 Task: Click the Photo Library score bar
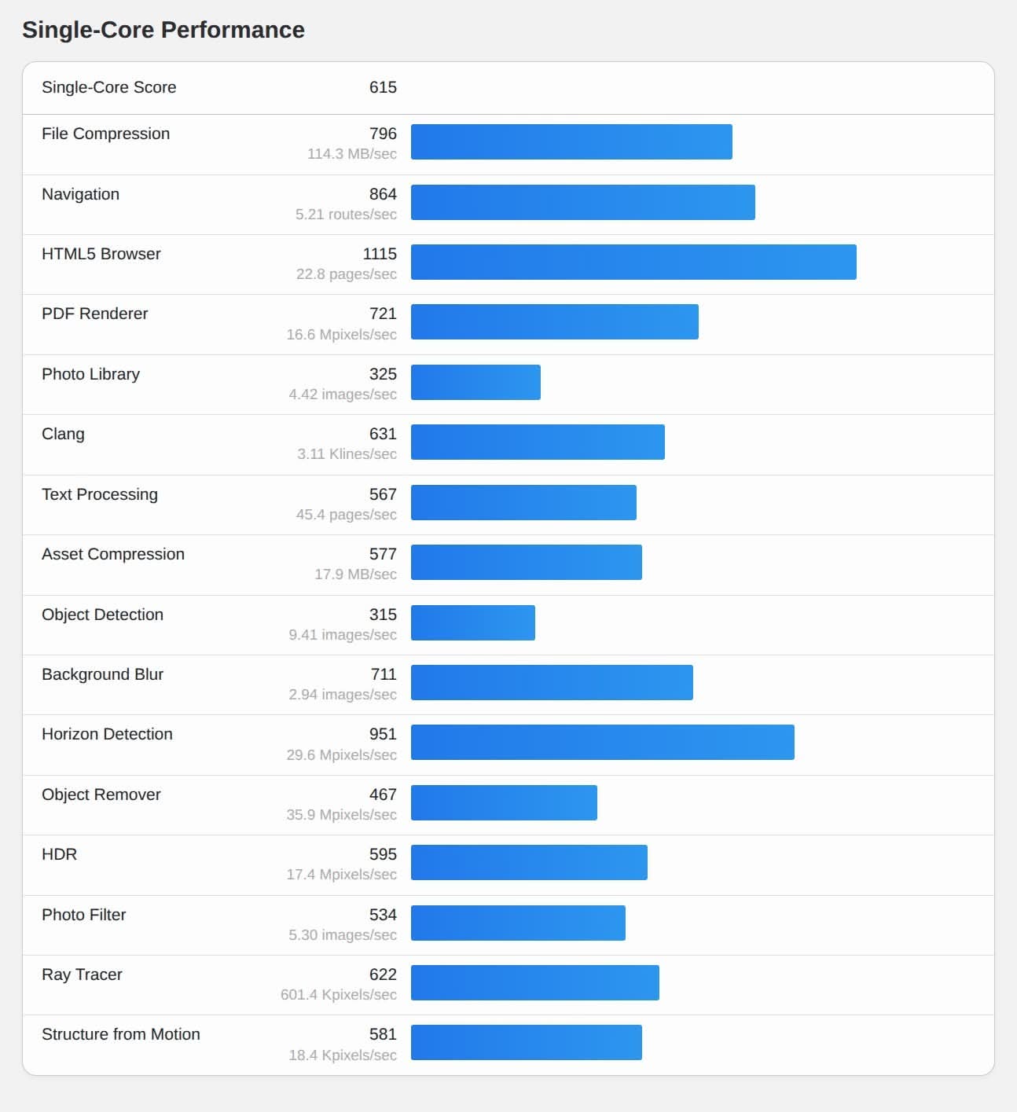(x=475, y=382)
